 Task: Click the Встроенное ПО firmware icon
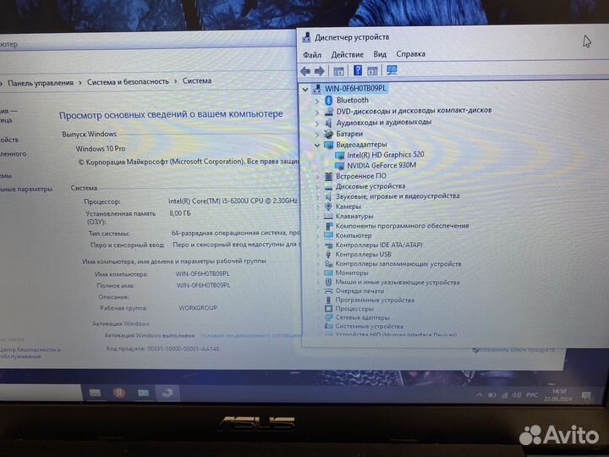pos(328,176)
